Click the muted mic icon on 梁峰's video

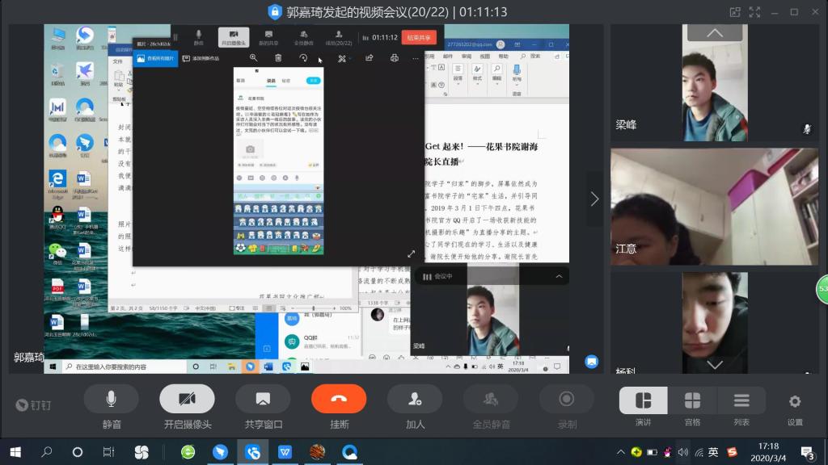coord(806,129)
